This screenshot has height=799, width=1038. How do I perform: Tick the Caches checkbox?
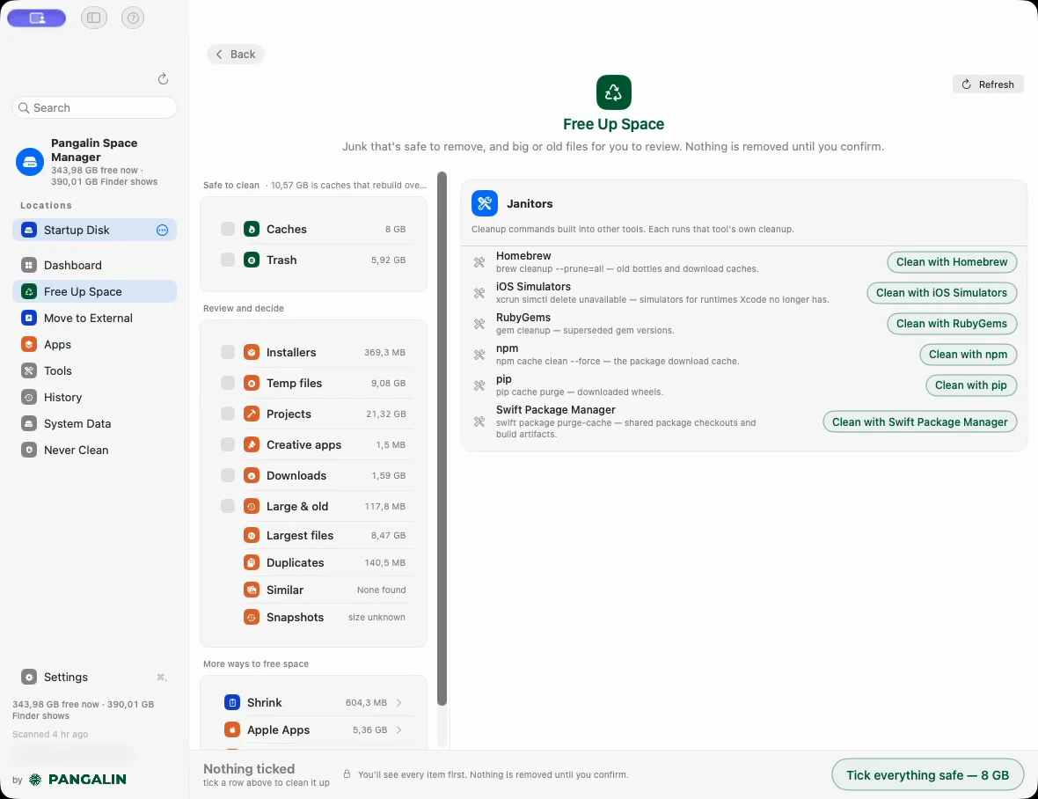coord(228,229)
